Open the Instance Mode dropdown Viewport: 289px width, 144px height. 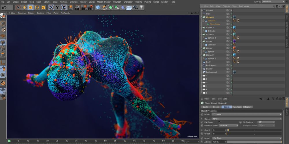point(228,125)
